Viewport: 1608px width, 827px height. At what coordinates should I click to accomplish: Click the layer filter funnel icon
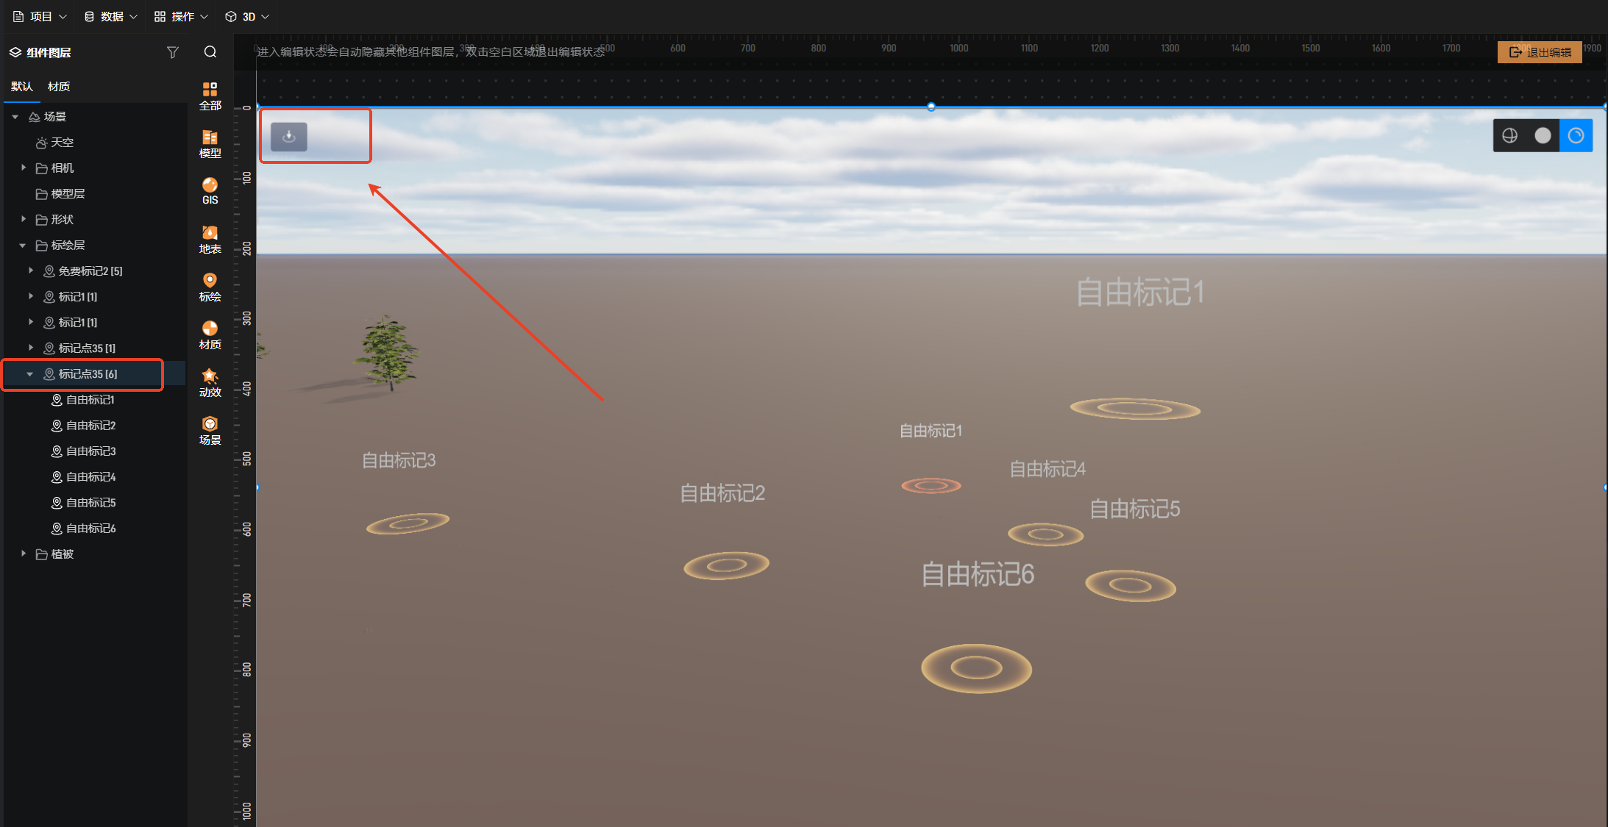173,52
